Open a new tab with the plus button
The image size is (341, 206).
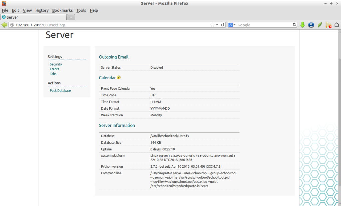71,17
